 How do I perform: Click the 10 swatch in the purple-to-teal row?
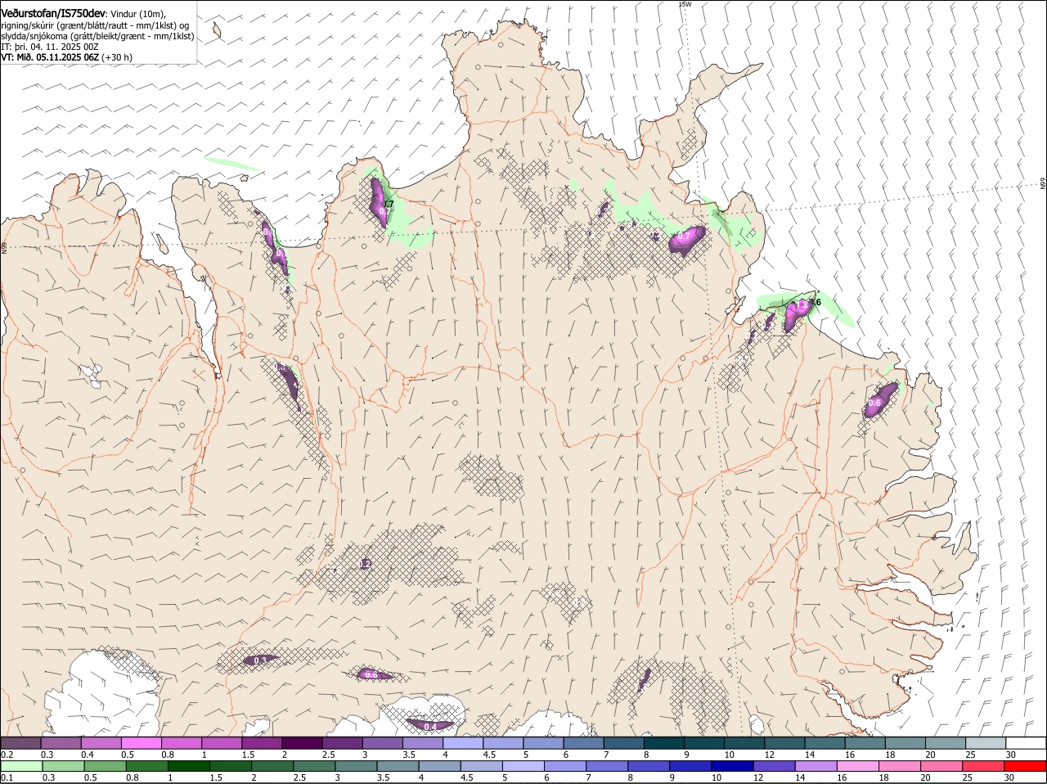point(744,742)
